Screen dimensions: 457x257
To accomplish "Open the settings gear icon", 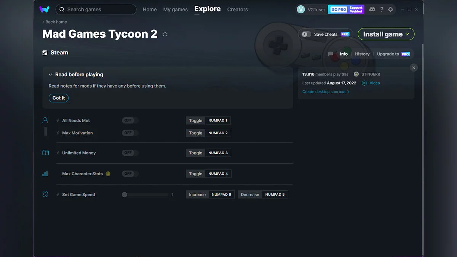I will (390, 9).
